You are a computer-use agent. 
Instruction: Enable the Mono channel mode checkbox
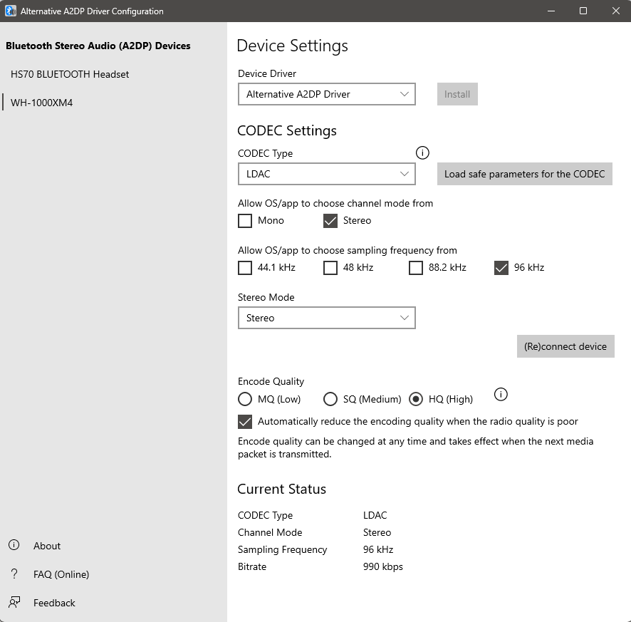pos(245,221)
